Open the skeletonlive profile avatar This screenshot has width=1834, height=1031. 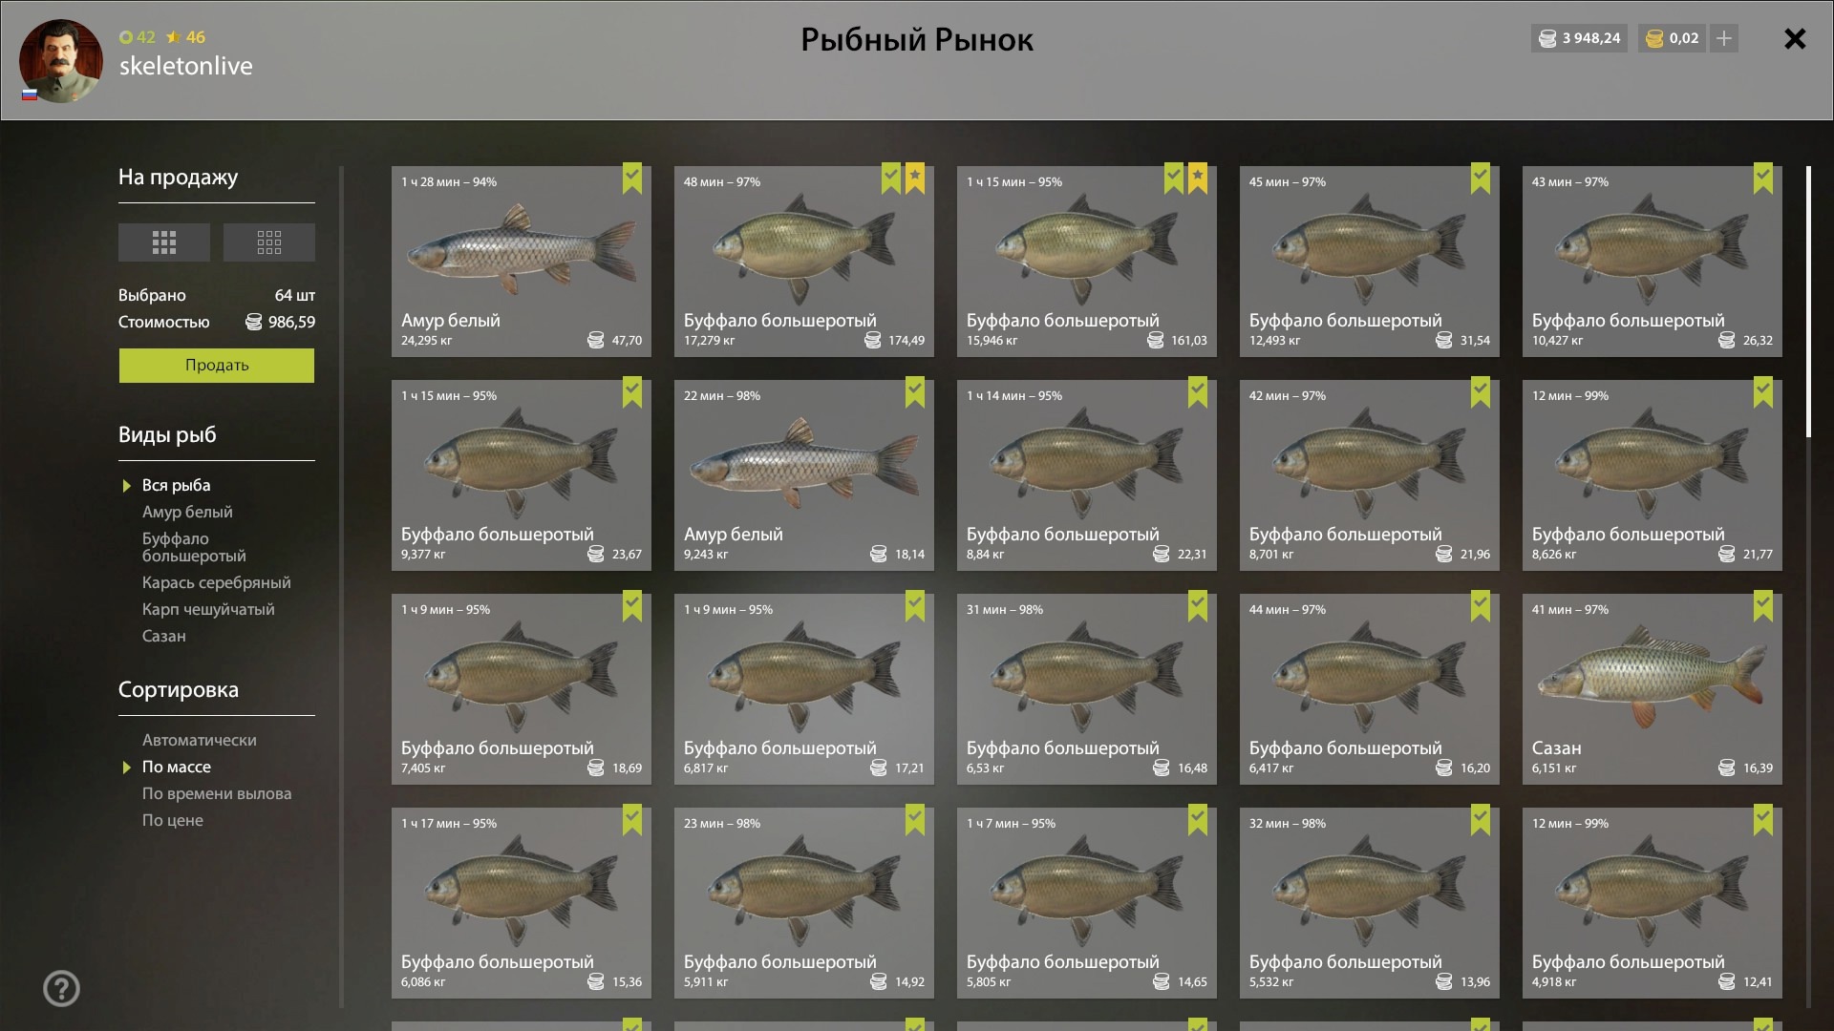(61, 60)
